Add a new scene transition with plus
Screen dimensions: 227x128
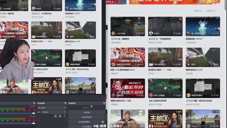click(55, 116)
